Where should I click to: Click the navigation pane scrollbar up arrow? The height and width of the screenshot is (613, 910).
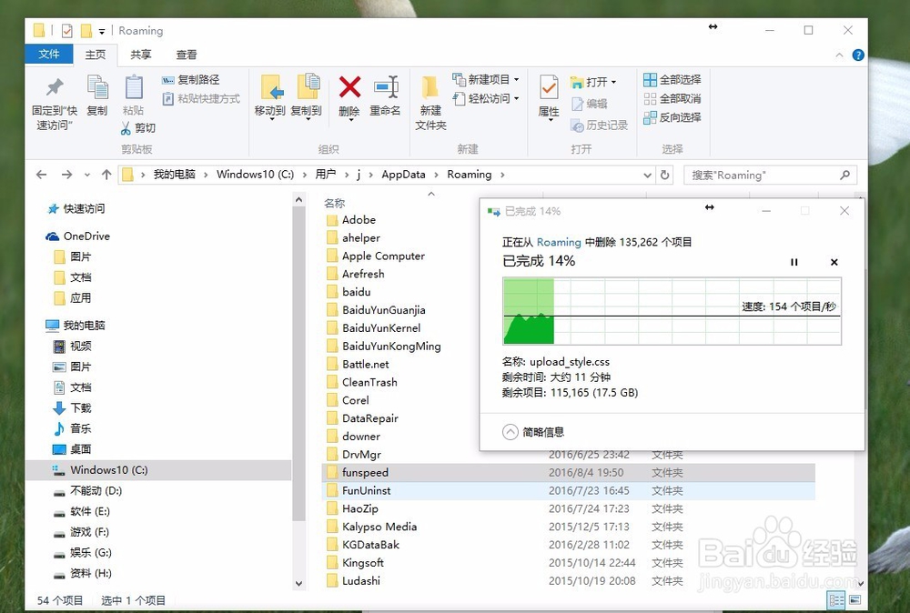(x=298, y=200)
